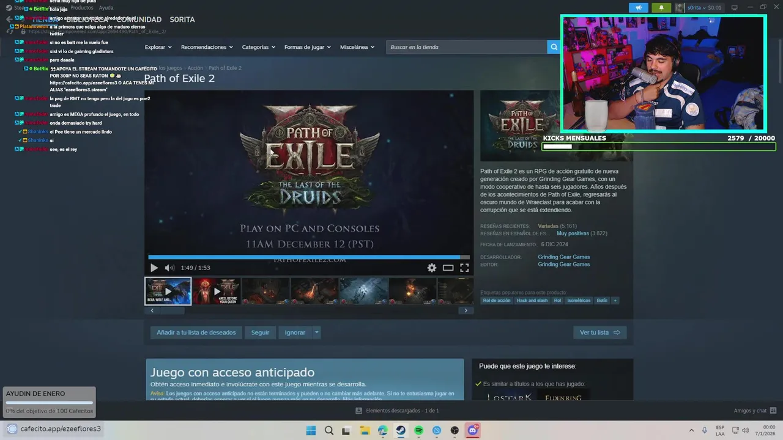The height and width of the screenshot is (440, 783).
Task: Go to the COMUNIDAD tab
Action: (139, 20)
